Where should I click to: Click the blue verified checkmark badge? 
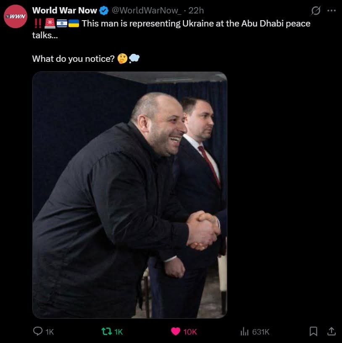coord(104,11)
